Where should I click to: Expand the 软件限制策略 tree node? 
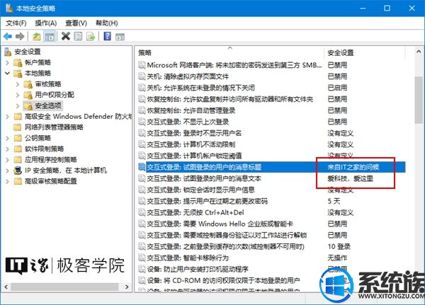tap(7, 149)
